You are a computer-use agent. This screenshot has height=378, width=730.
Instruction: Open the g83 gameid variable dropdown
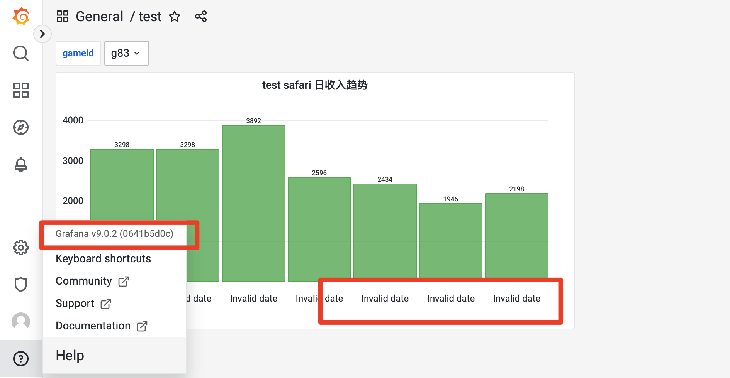[126, 53]
